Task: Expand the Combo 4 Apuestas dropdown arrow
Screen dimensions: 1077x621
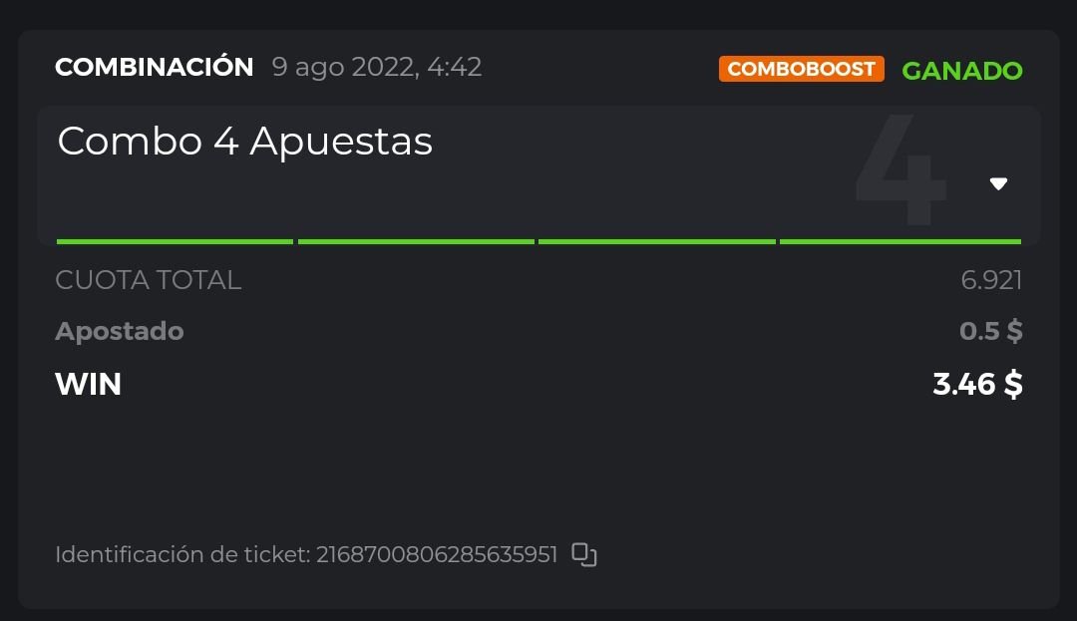Action: click(x=998, y=183)
